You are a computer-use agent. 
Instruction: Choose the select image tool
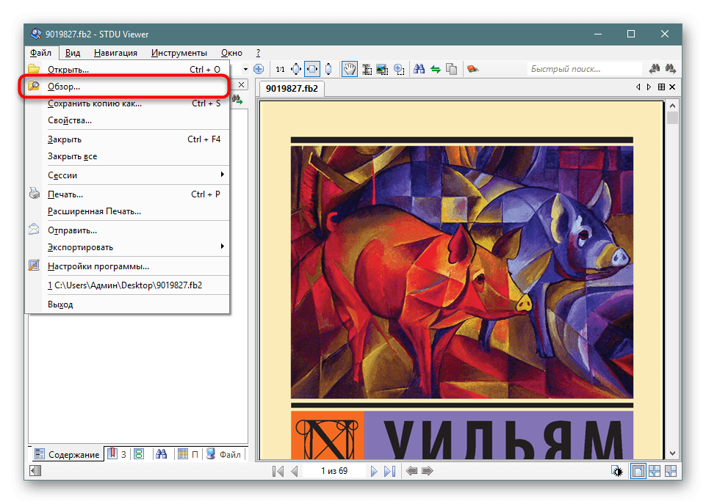click(382, 70)
